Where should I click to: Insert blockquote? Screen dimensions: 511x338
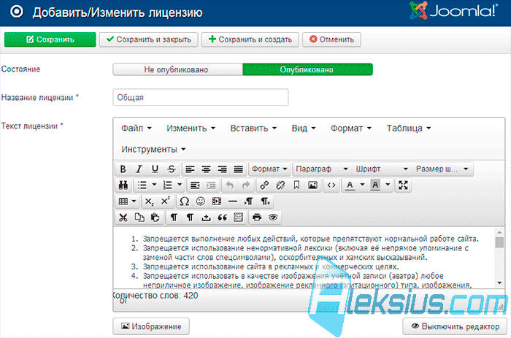pyautogui.click(x=222, y=218)
